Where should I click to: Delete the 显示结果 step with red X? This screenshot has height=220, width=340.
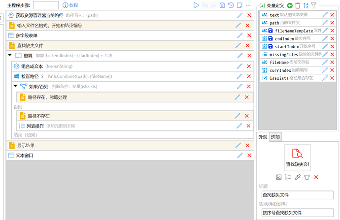point(249,145)
